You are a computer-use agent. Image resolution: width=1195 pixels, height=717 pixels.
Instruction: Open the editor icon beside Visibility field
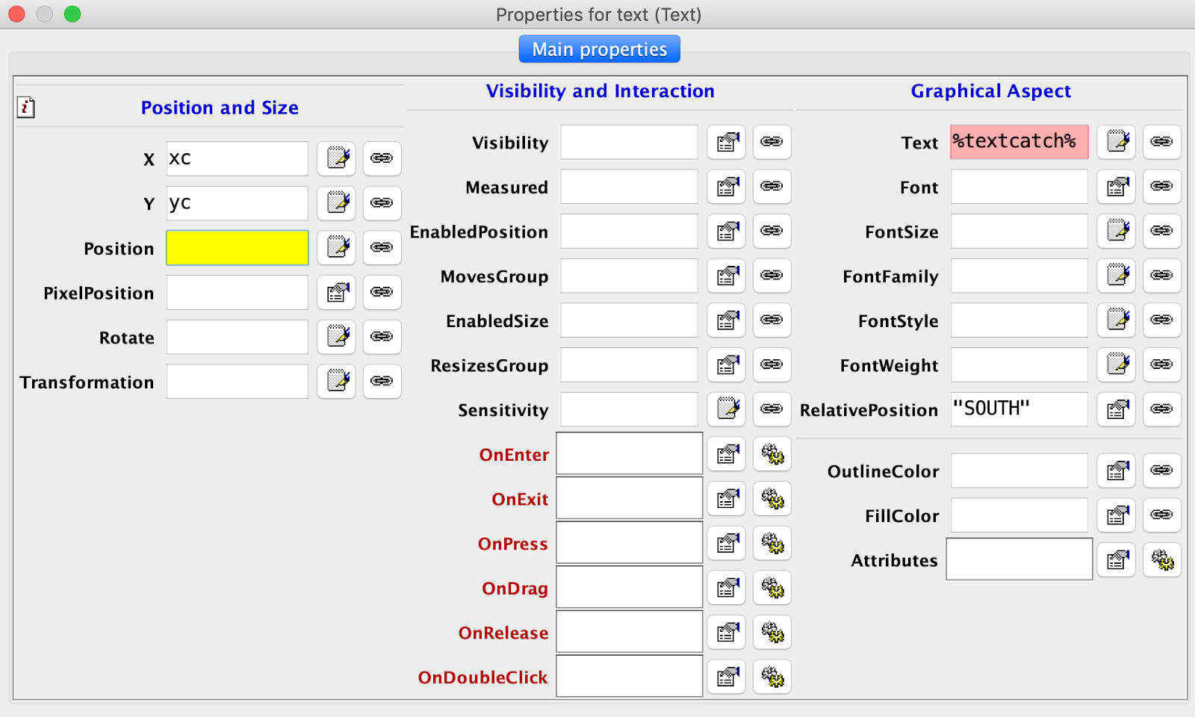pyautogui.click(x=727, y=142)
